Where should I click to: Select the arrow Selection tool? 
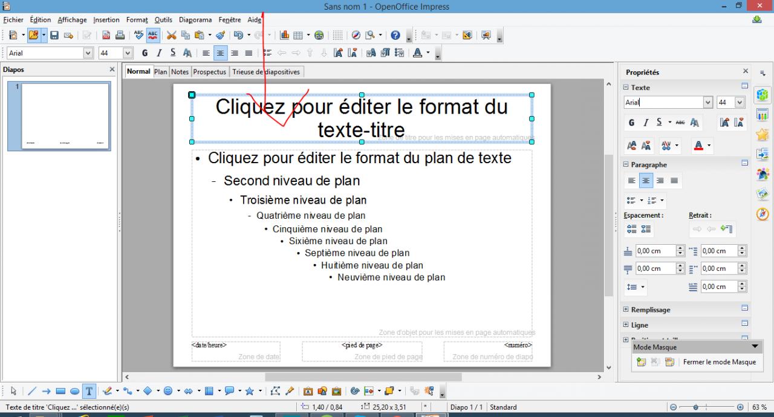14,391
